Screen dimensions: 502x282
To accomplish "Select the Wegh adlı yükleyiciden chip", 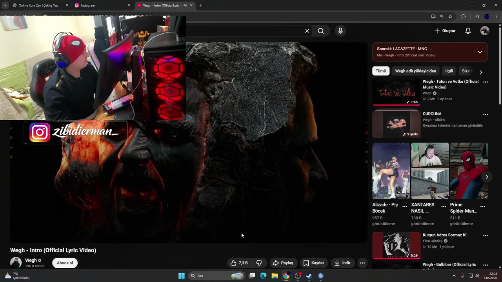I will 415,71.
